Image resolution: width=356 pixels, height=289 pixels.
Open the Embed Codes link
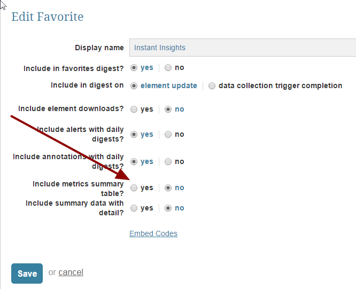(x=153, y=233)
